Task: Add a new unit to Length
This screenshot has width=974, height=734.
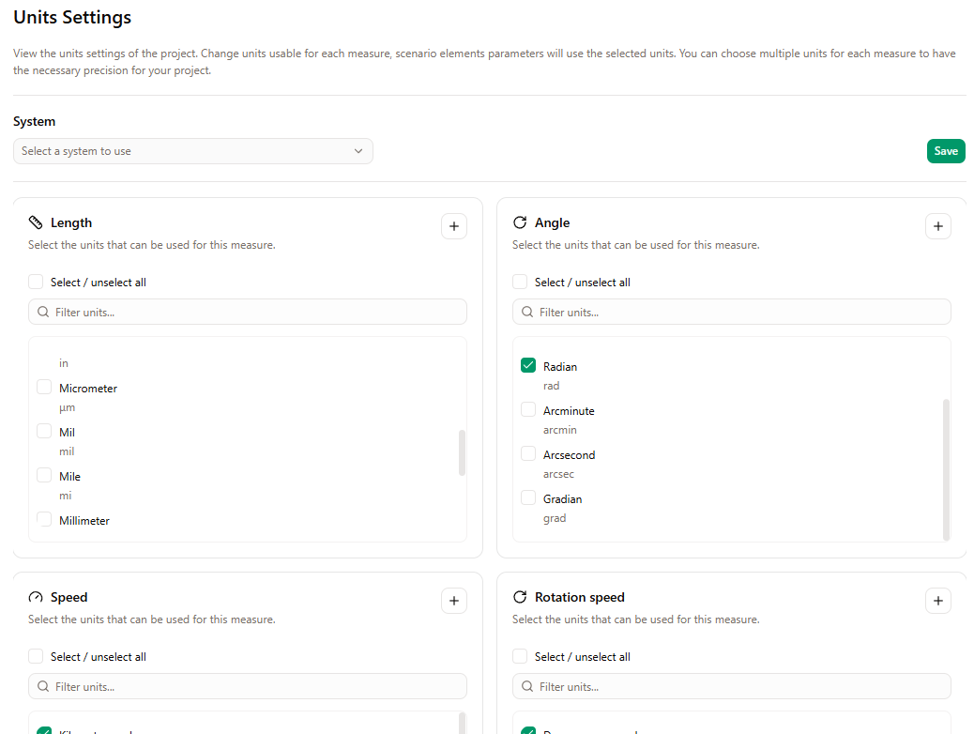Action: 454,226
